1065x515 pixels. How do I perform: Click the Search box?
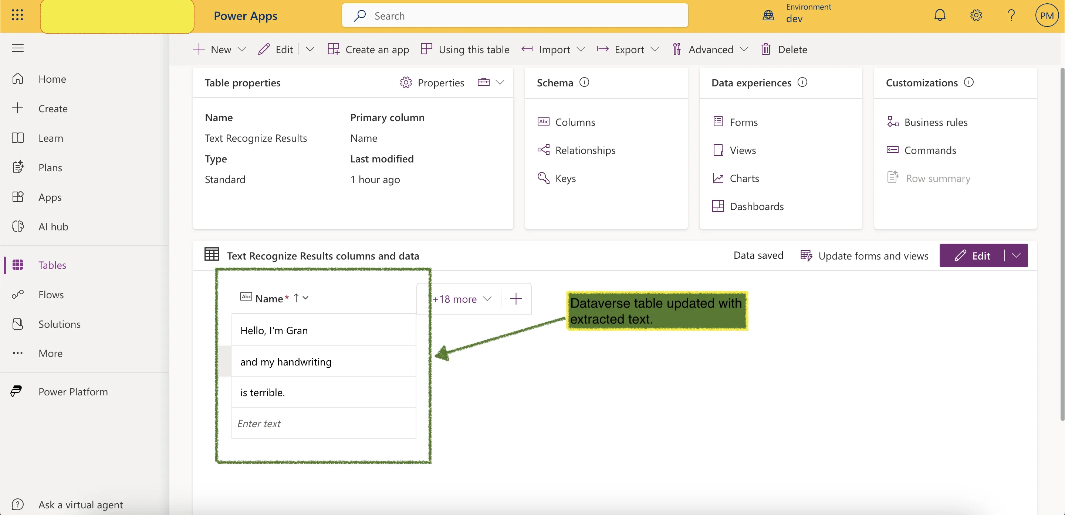(x=515, y=16)
